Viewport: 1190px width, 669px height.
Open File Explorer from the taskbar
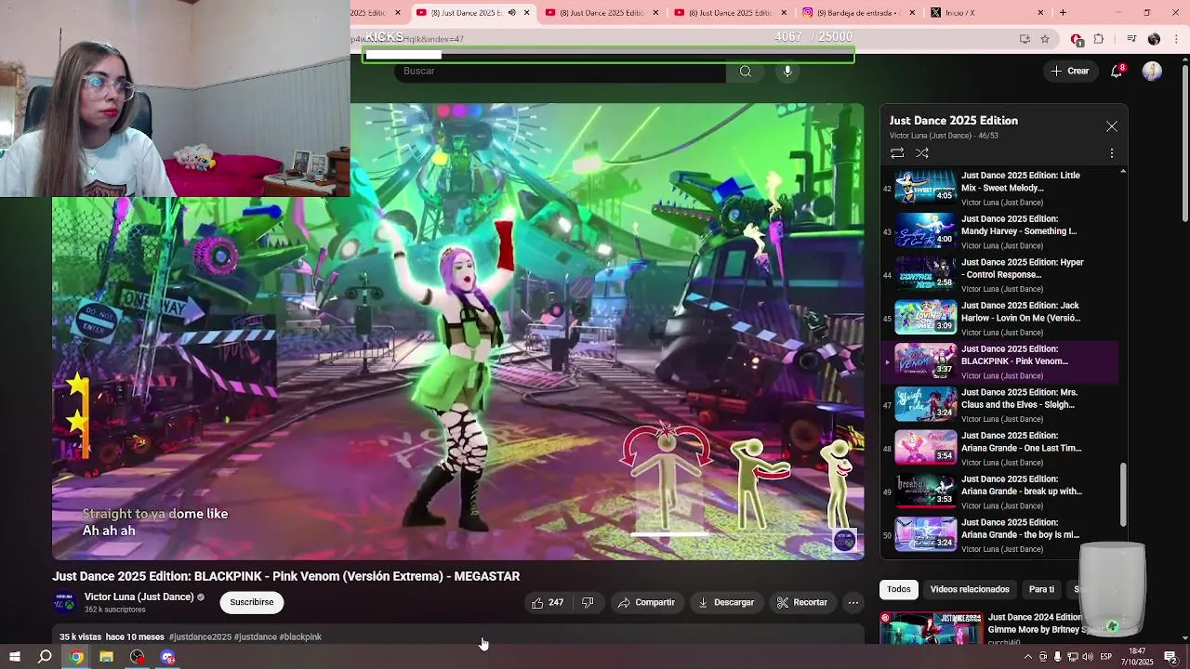point(106,657)
